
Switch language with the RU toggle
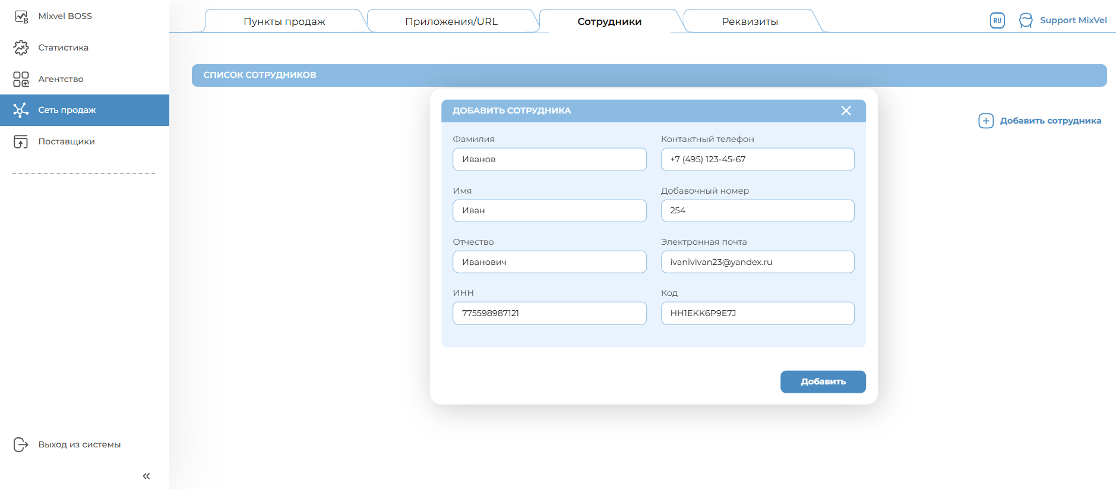[x=997, y=21]
